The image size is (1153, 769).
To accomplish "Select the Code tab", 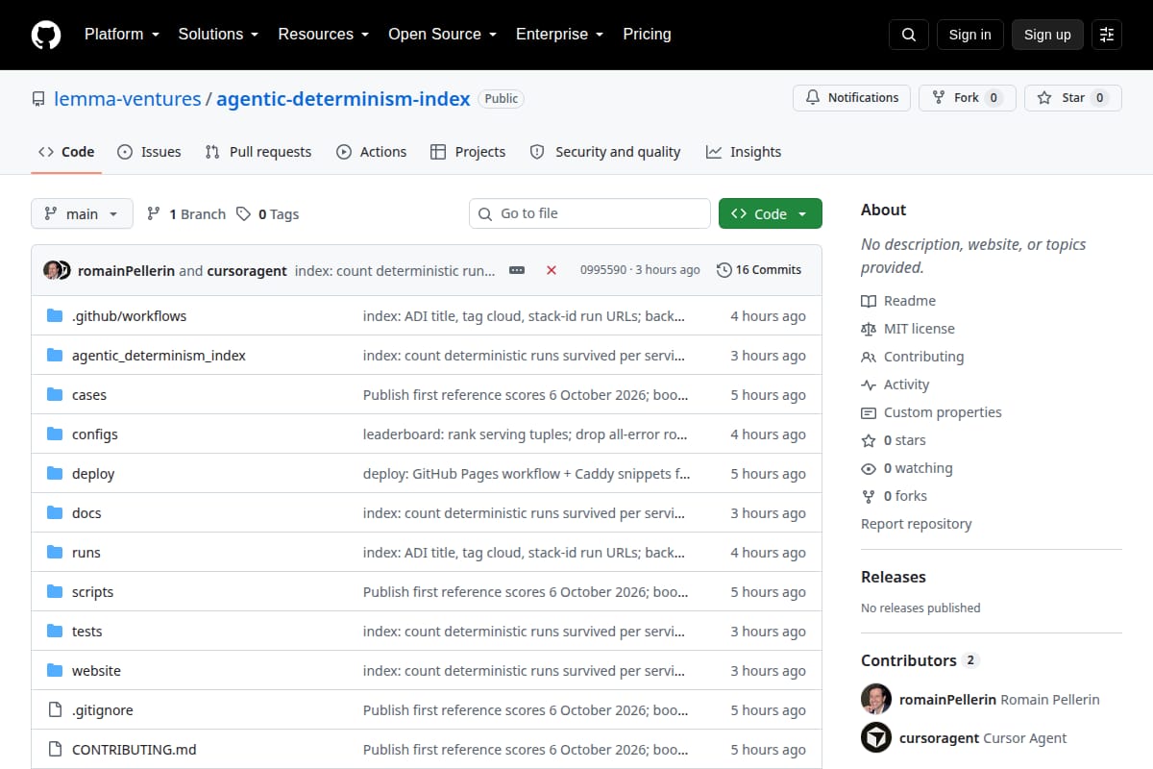I will [66, 152].
